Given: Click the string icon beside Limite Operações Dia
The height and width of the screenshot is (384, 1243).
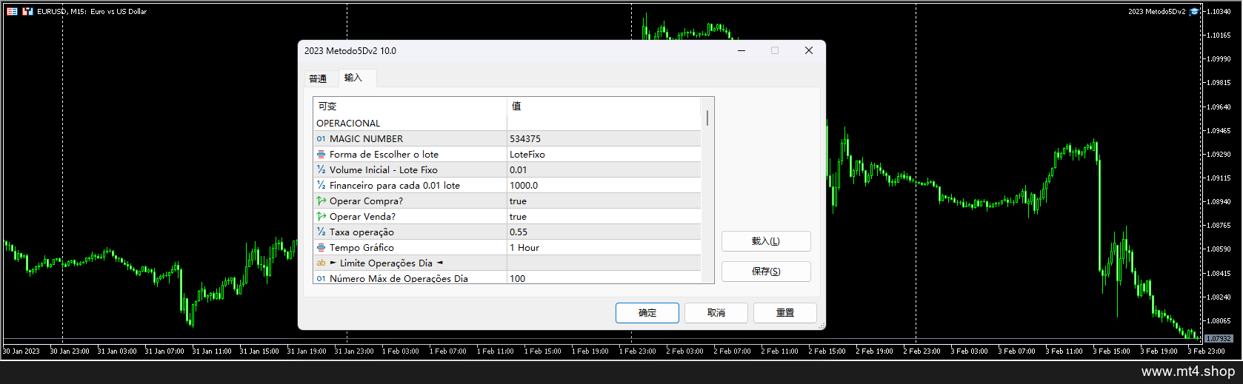Looking at the screenshot, I should (321, 263).
